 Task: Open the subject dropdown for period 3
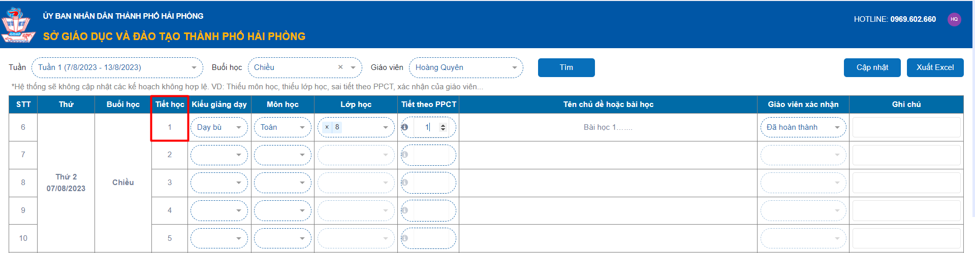[x=282, y=183]
